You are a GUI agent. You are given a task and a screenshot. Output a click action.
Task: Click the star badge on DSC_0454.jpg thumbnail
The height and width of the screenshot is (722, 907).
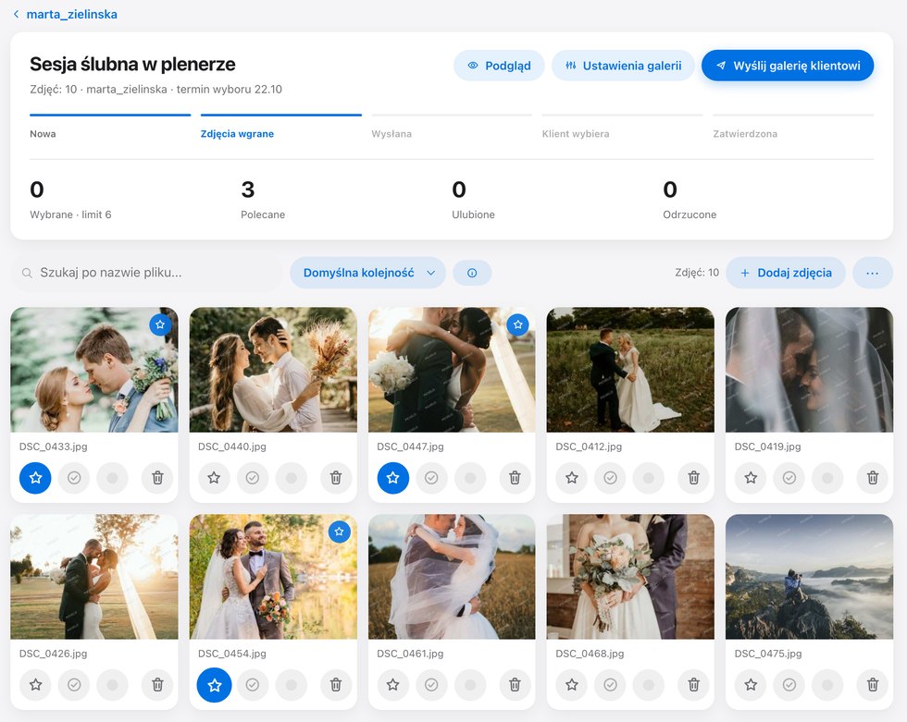coord(339,532)
